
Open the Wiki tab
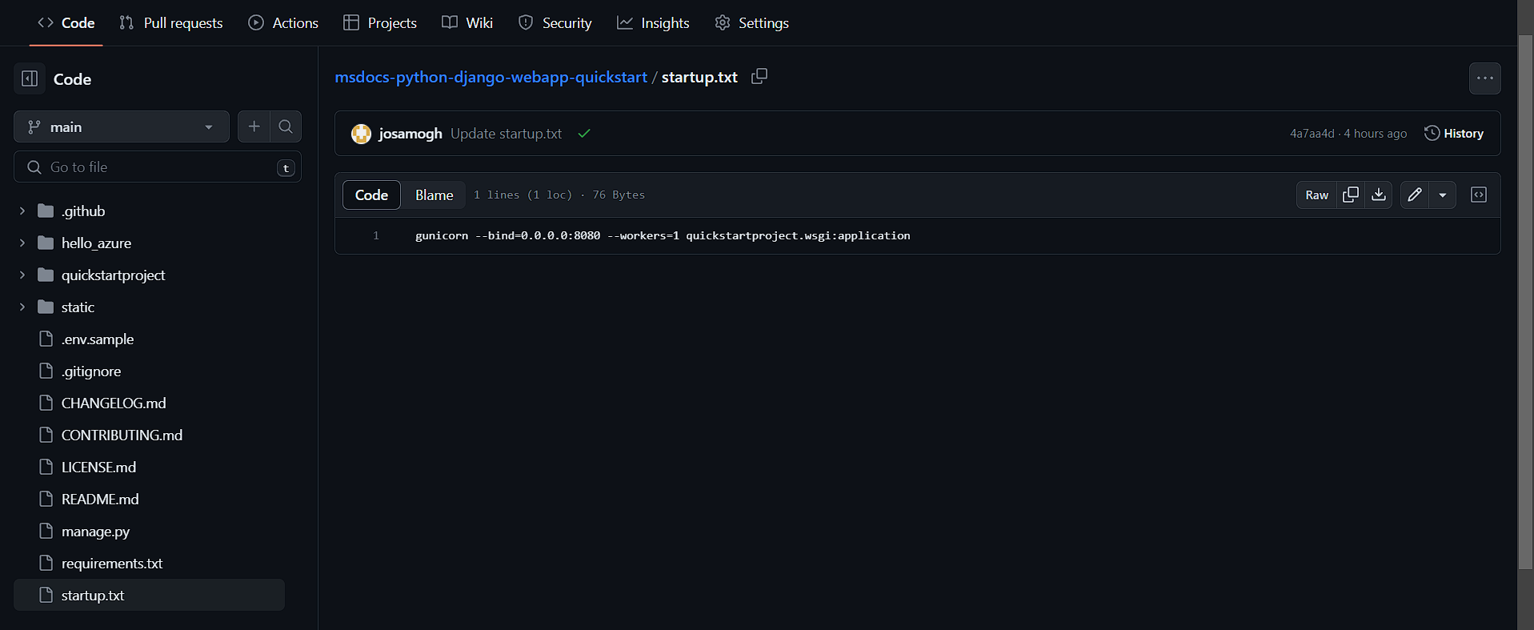coord(467,23)
